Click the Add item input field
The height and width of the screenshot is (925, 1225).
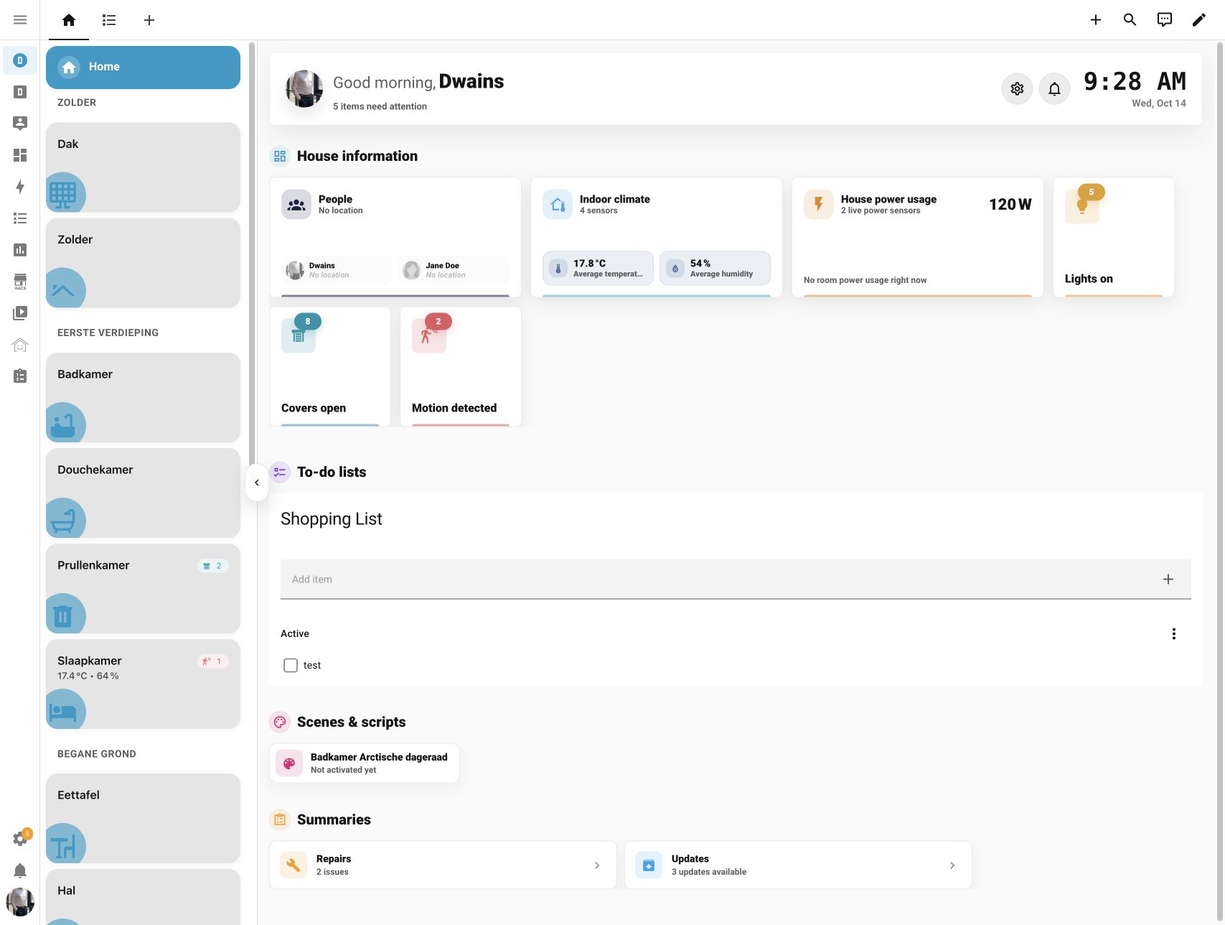736,579
